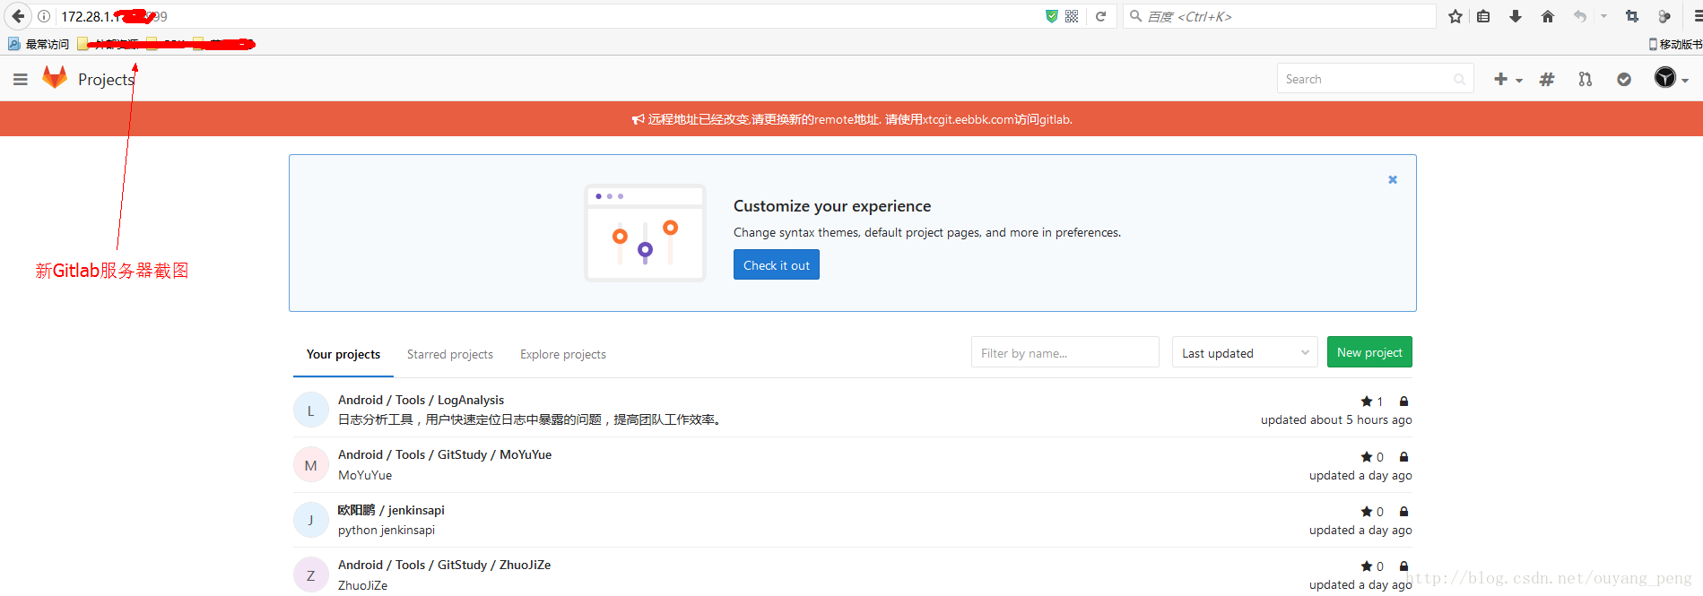This screenshot has width=1703, height=596.
Task: Go to the browser home page icon
Action: [x=1548, y=16]
